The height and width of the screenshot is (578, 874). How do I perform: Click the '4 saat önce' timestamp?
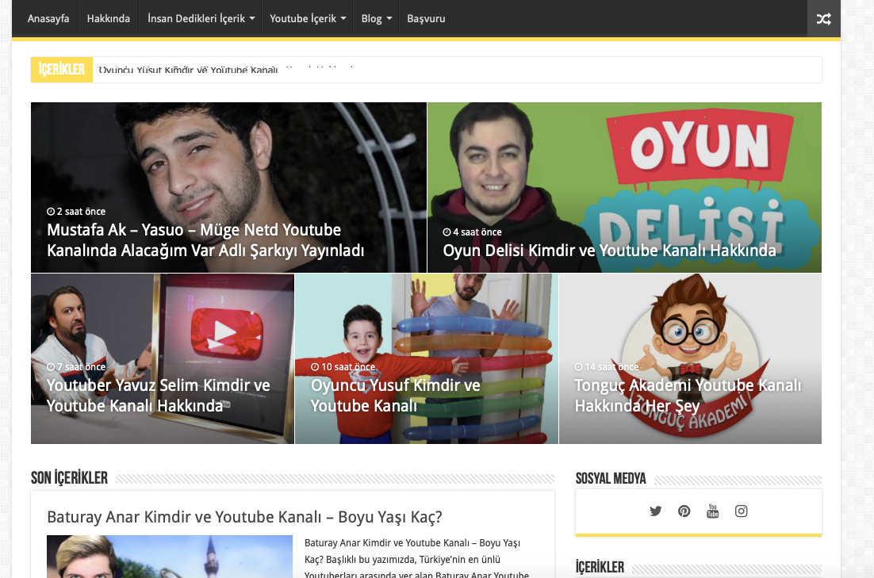point(472,232)
